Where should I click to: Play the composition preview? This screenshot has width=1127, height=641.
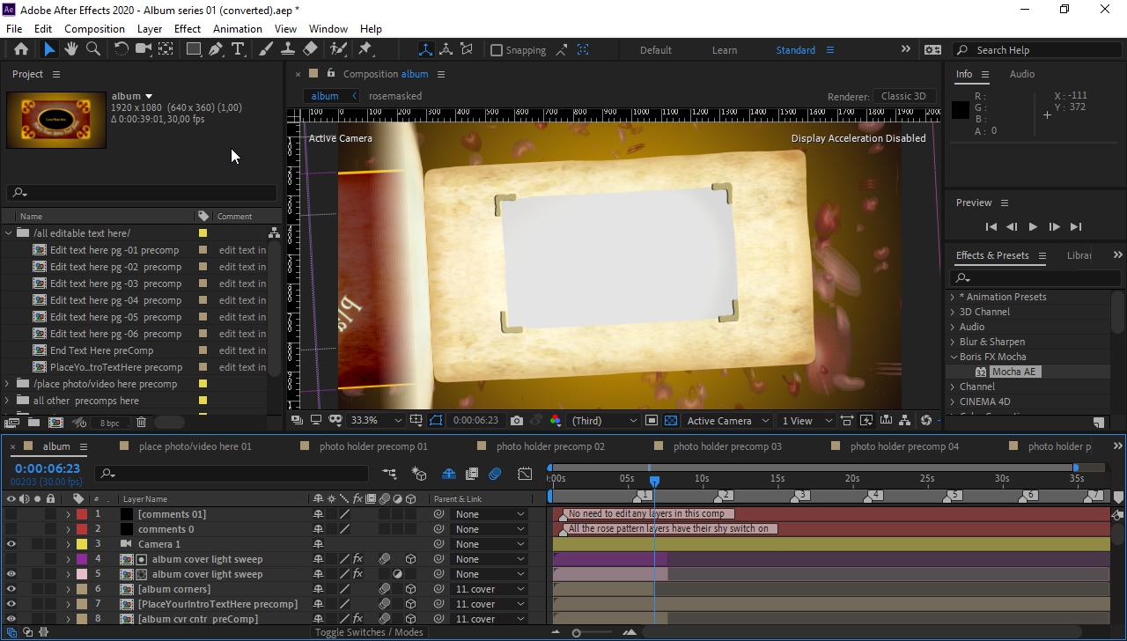click(x=1033, y=226)
